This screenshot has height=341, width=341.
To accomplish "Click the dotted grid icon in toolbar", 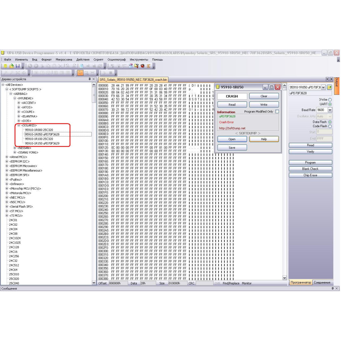I will click(x=124, y=66).
